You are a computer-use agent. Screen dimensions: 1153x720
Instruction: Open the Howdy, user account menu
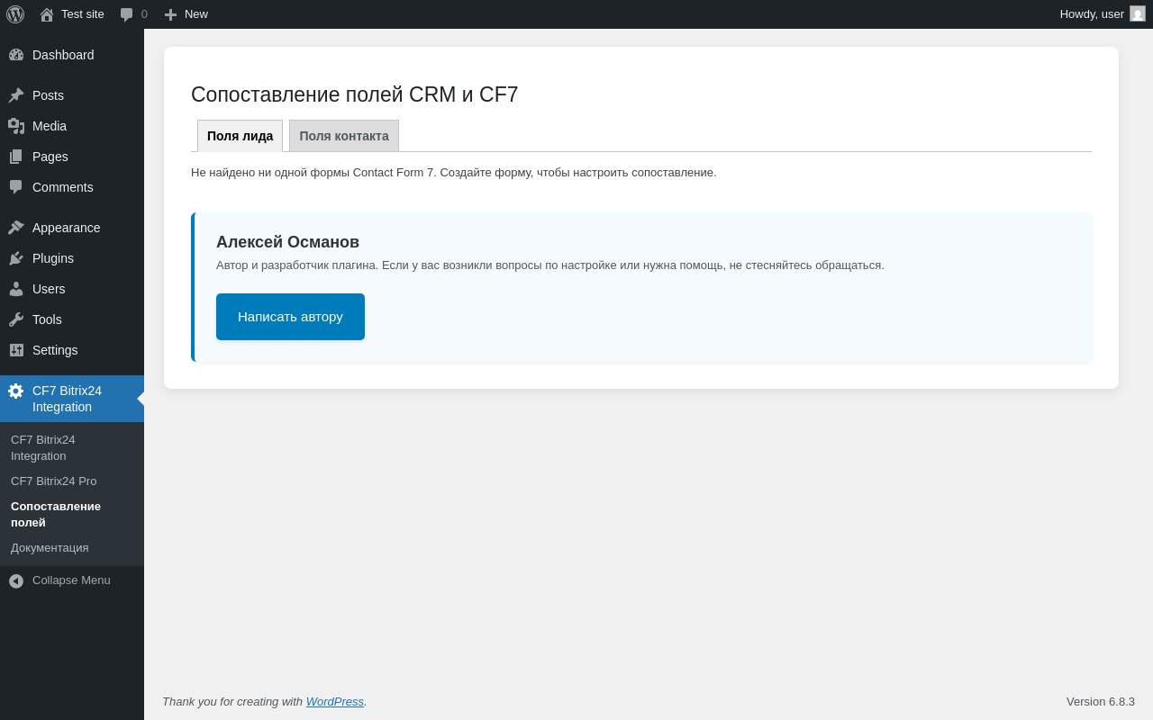pyautogui.click(x=1103, y=14)
